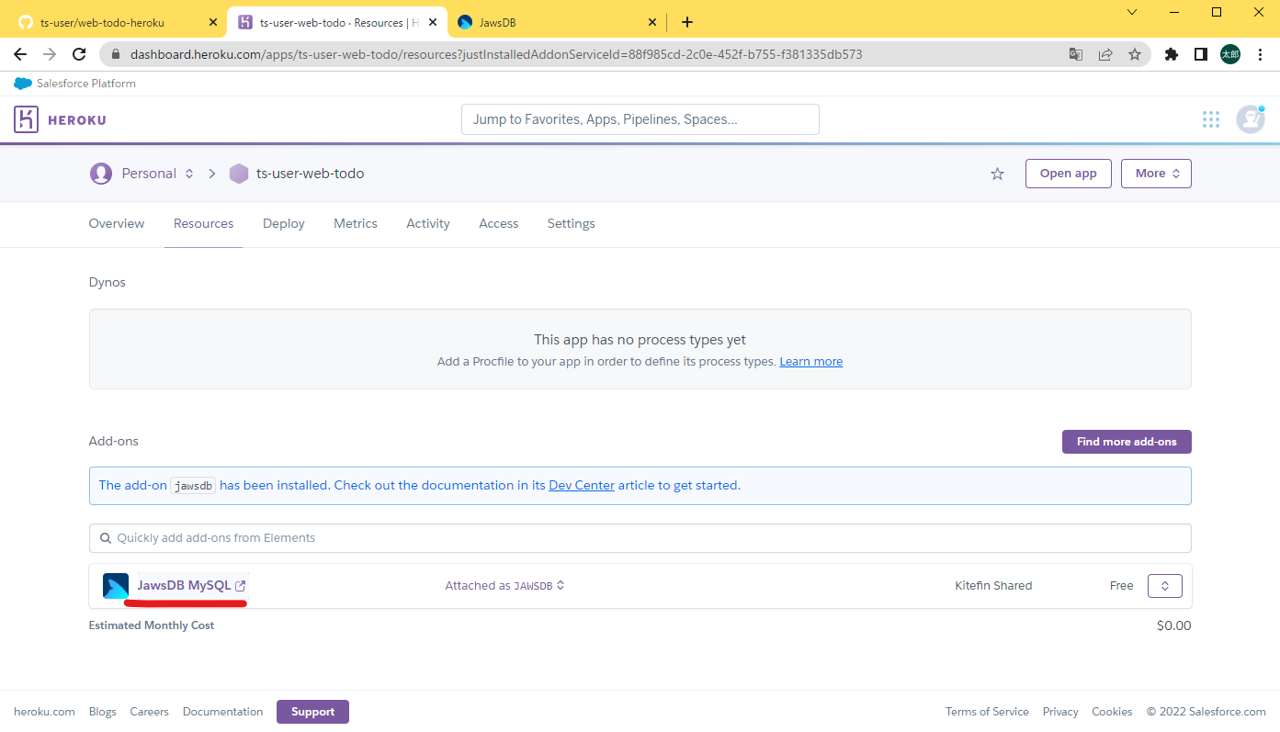Image resolution: width=1280 pixels, height=732 pixels.
Task: Open a new browser tab
Action: pos(687,22)
